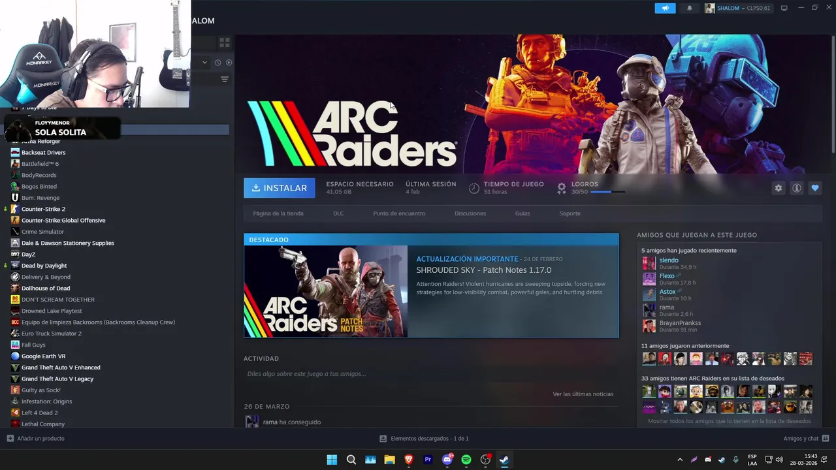Open the SHROUDED SKY patch notes thumbnail
Screen dimensions: 836x470
pos(326,291)
